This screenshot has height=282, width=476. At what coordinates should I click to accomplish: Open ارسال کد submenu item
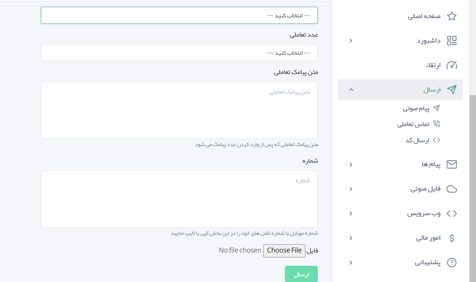(417, 140)
